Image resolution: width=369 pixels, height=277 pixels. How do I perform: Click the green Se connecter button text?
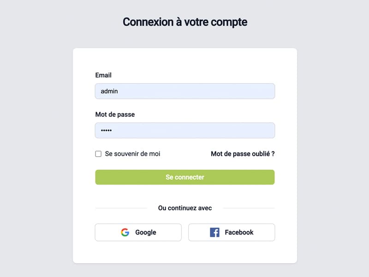(184, 177)
